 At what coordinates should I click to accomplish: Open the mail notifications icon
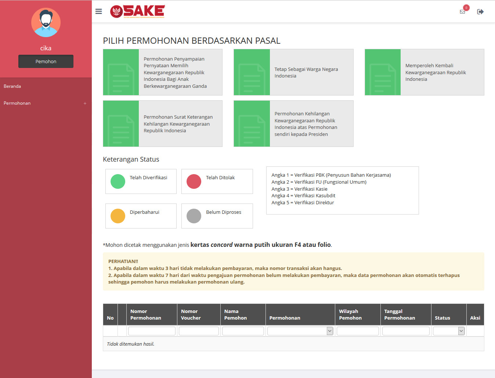(x=462, y=12)
